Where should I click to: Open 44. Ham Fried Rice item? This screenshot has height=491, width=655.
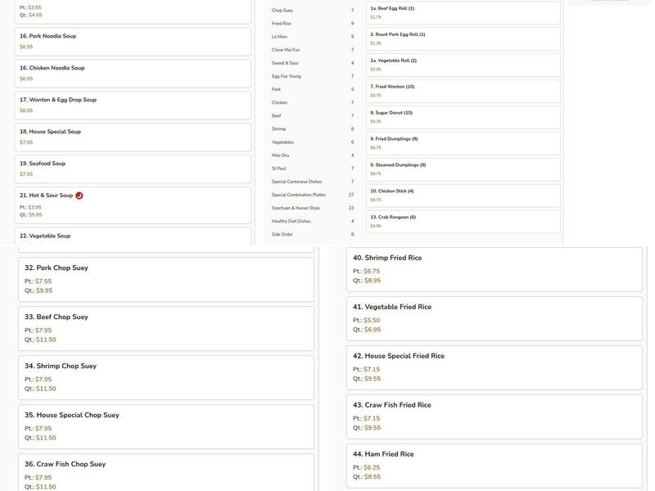point(494,466)
